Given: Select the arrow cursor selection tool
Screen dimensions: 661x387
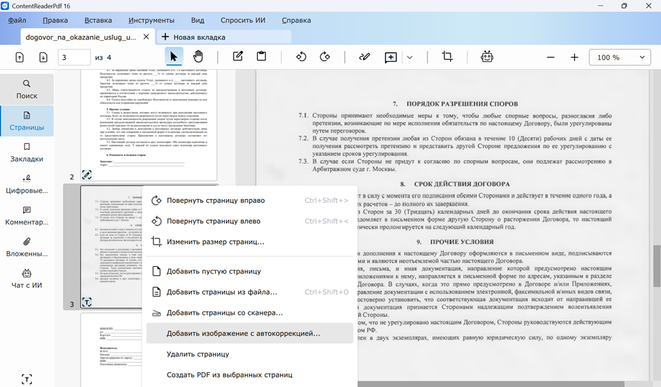Looking at the screenshot, I should coord(174,57).
